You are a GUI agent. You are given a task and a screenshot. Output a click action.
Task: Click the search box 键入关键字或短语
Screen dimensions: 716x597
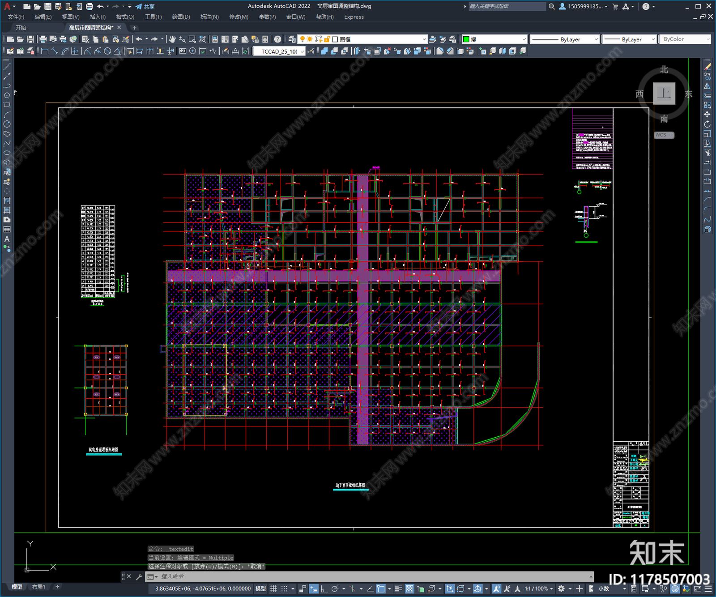click(507, 6)
